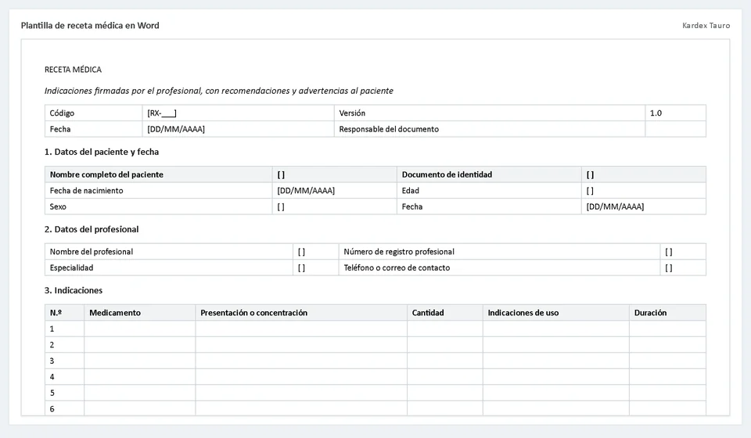Click the 'N.º' column header
Screen dimensions: 751x438
coord(65,313)
